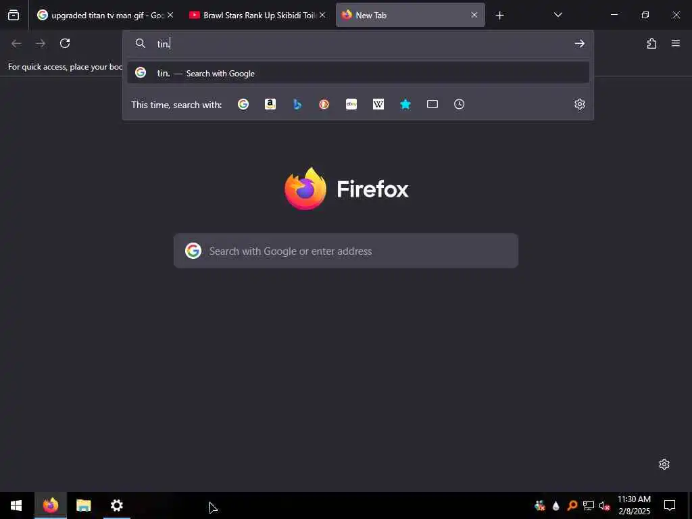This screenshot has width=692, height=519.
Task: Click Firefox taskbar icon
Action: (x=51, y=505)
